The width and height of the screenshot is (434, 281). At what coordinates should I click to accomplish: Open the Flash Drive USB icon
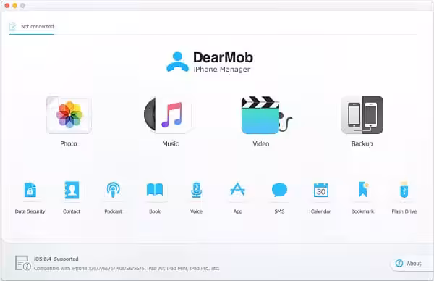404,190
